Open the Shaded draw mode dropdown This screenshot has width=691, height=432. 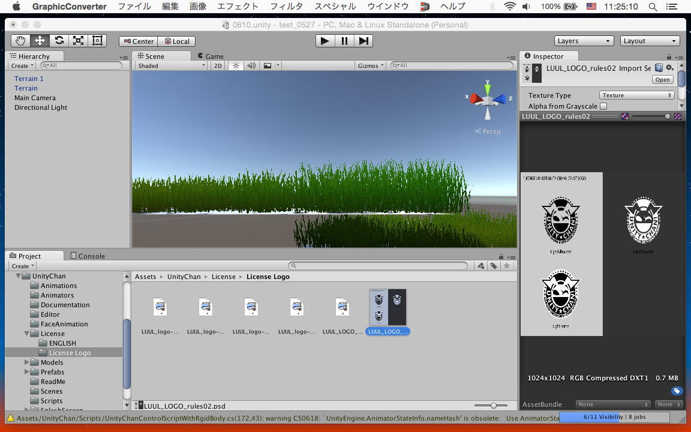tap(170, 66)
